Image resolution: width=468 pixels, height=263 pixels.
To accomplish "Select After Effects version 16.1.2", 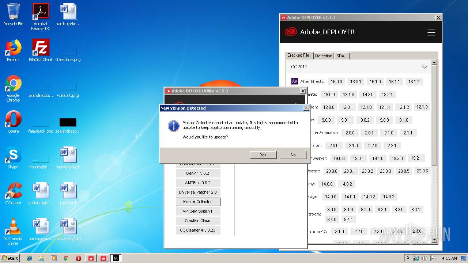I will [414, 81].
